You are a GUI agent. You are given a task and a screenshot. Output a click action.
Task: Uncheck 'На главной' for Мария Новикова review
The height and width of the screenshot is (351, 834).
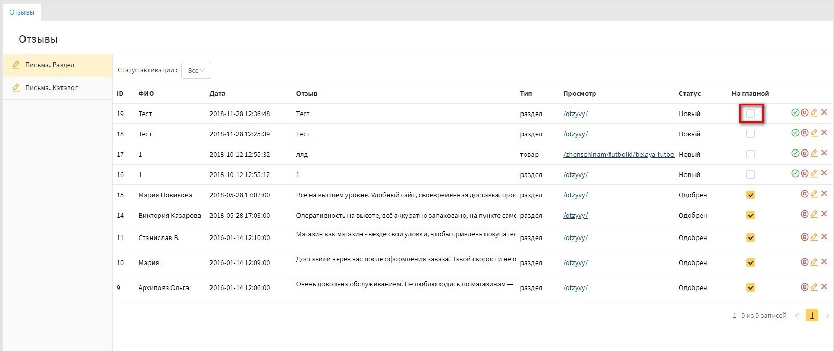[751, 195]
